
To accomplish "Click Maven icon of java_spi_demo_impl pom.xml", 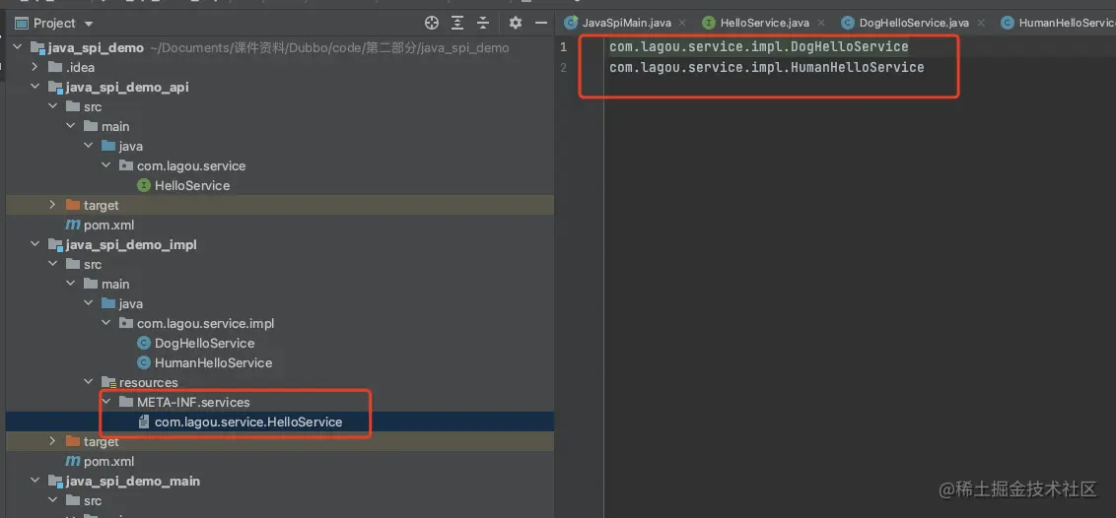I will coord(73,462).
